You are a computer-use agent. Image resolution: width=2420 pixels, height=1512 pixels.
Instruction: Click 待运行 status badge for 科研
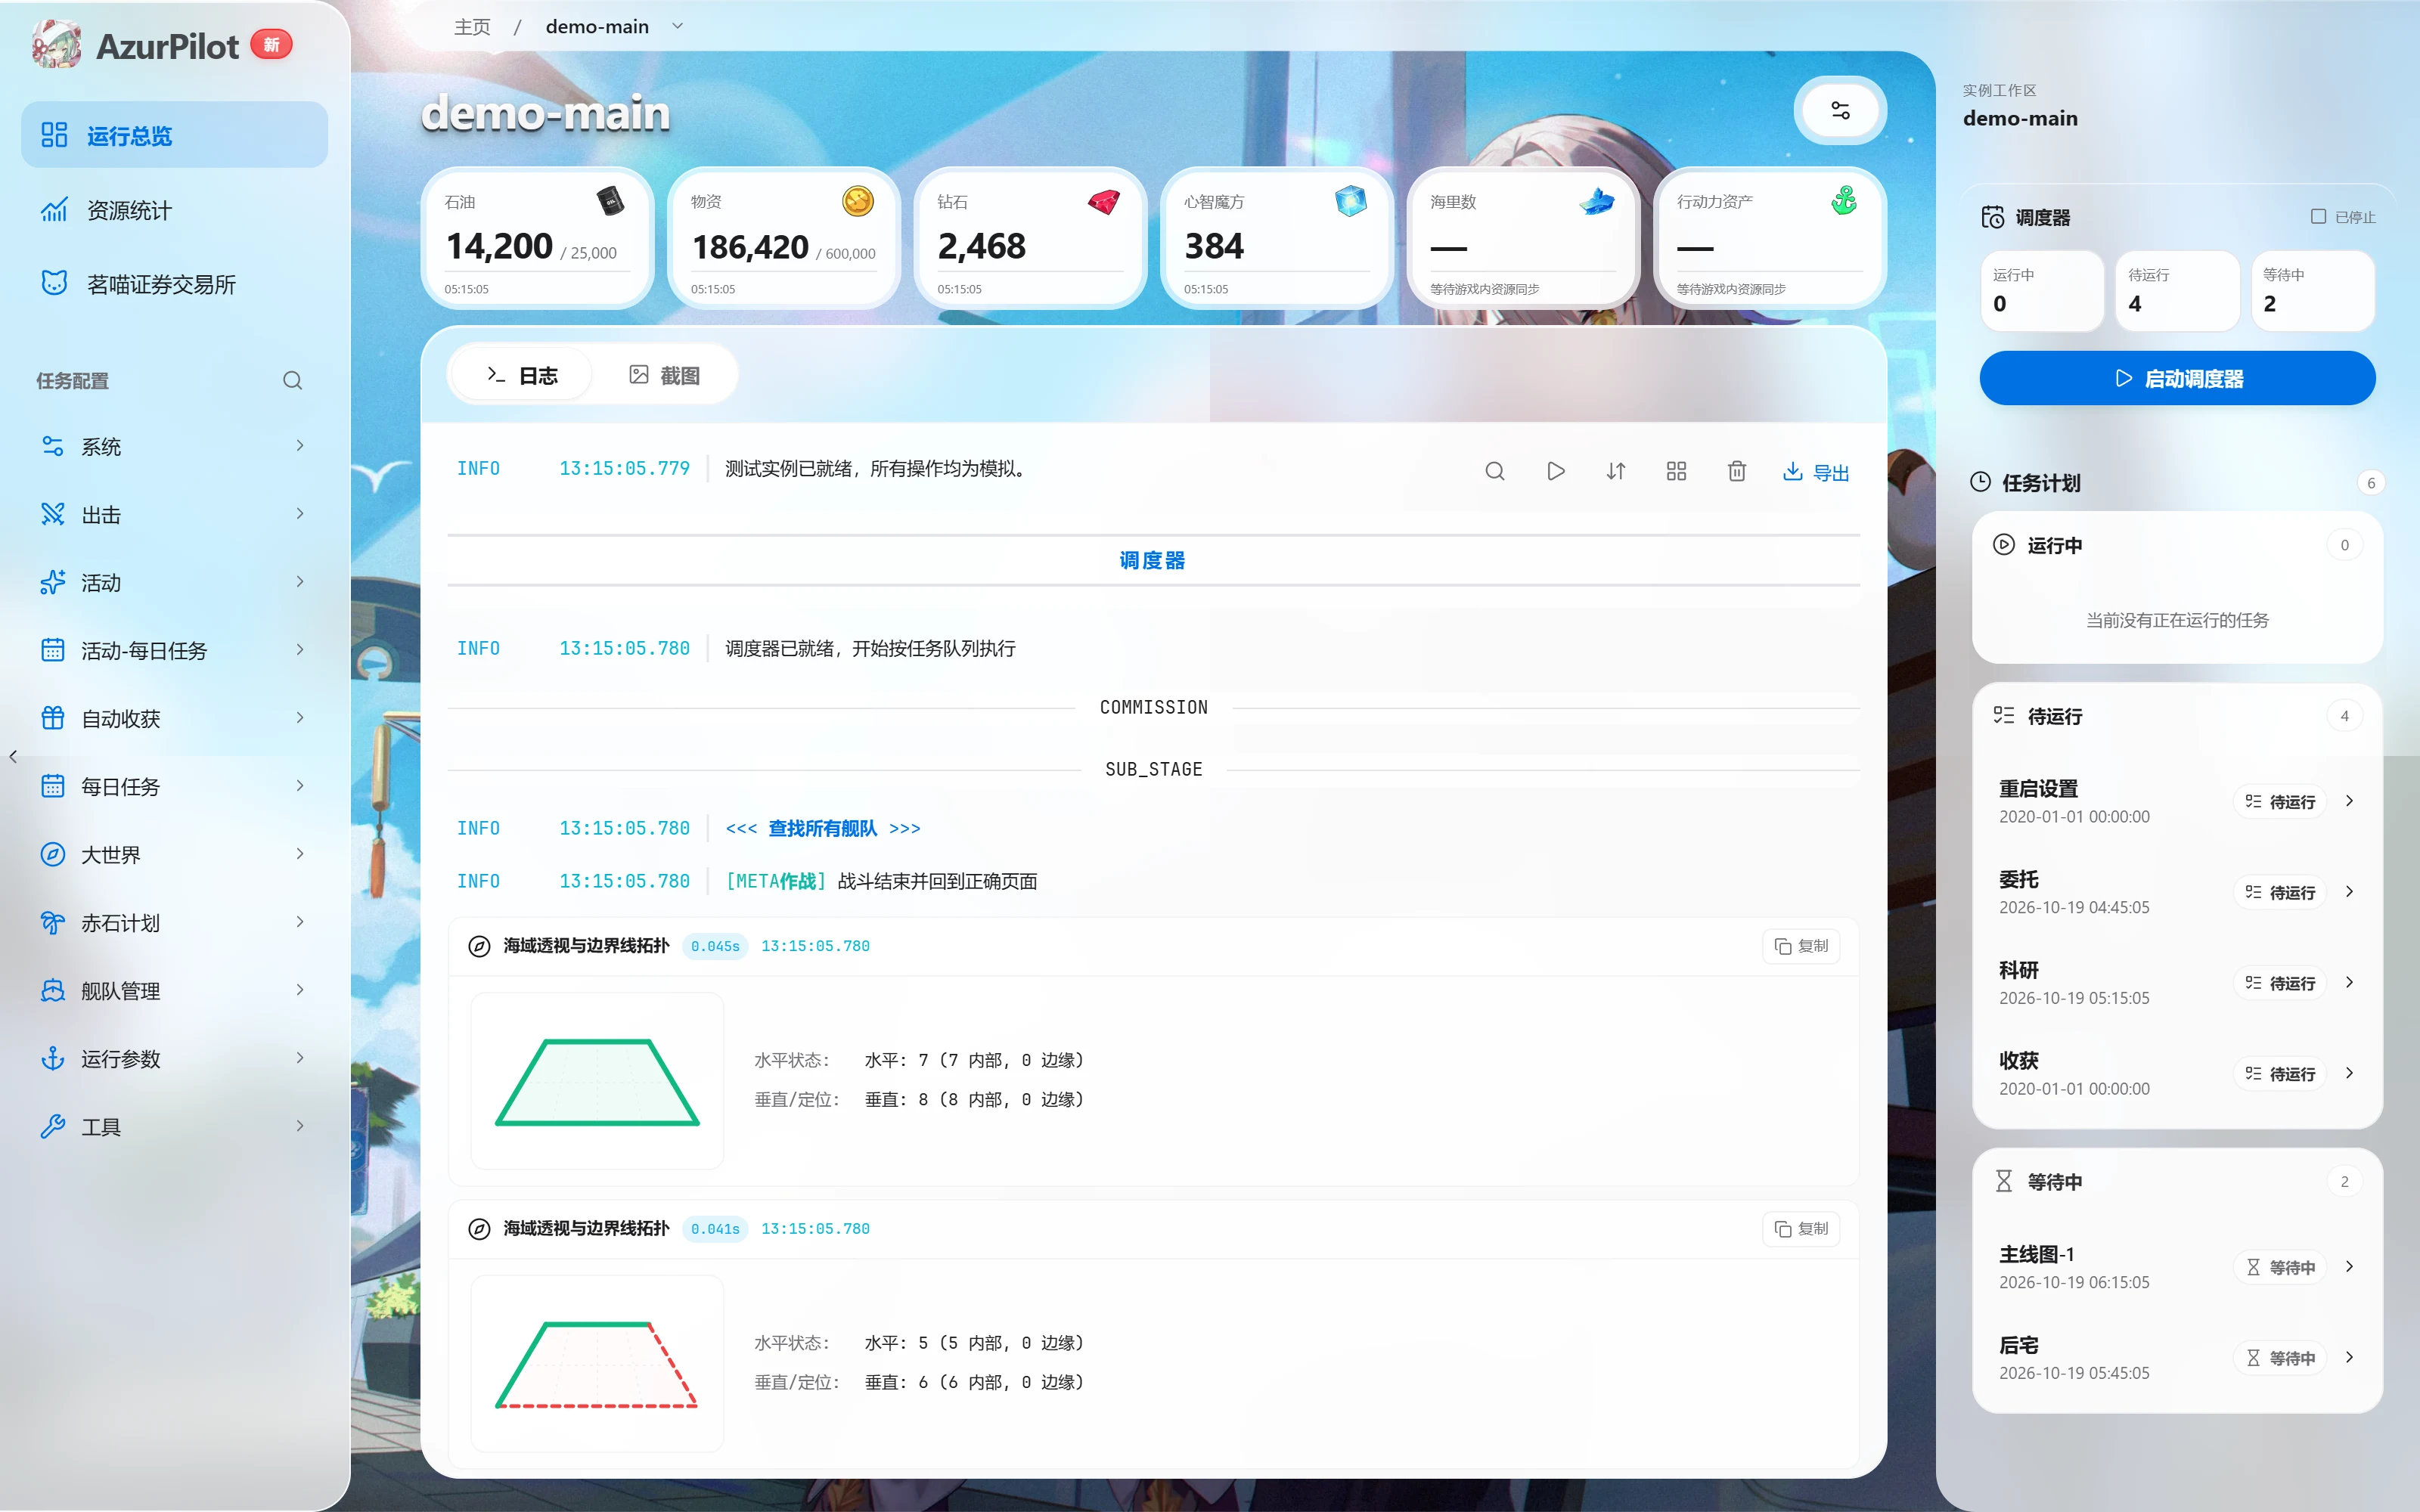pyautogui.click(x=2280, y=983)
